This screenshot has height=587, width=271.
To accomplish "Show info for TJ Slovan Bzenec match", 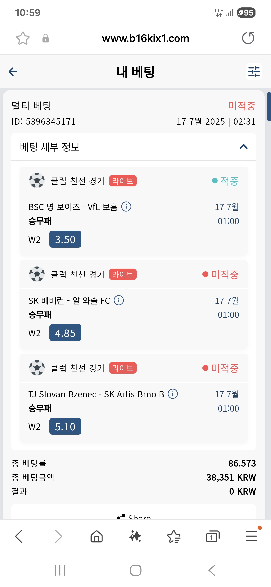I will click(x=173, y=394).
